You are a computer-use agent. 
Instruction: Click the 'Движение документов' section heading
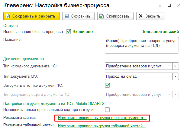point(24,59)
